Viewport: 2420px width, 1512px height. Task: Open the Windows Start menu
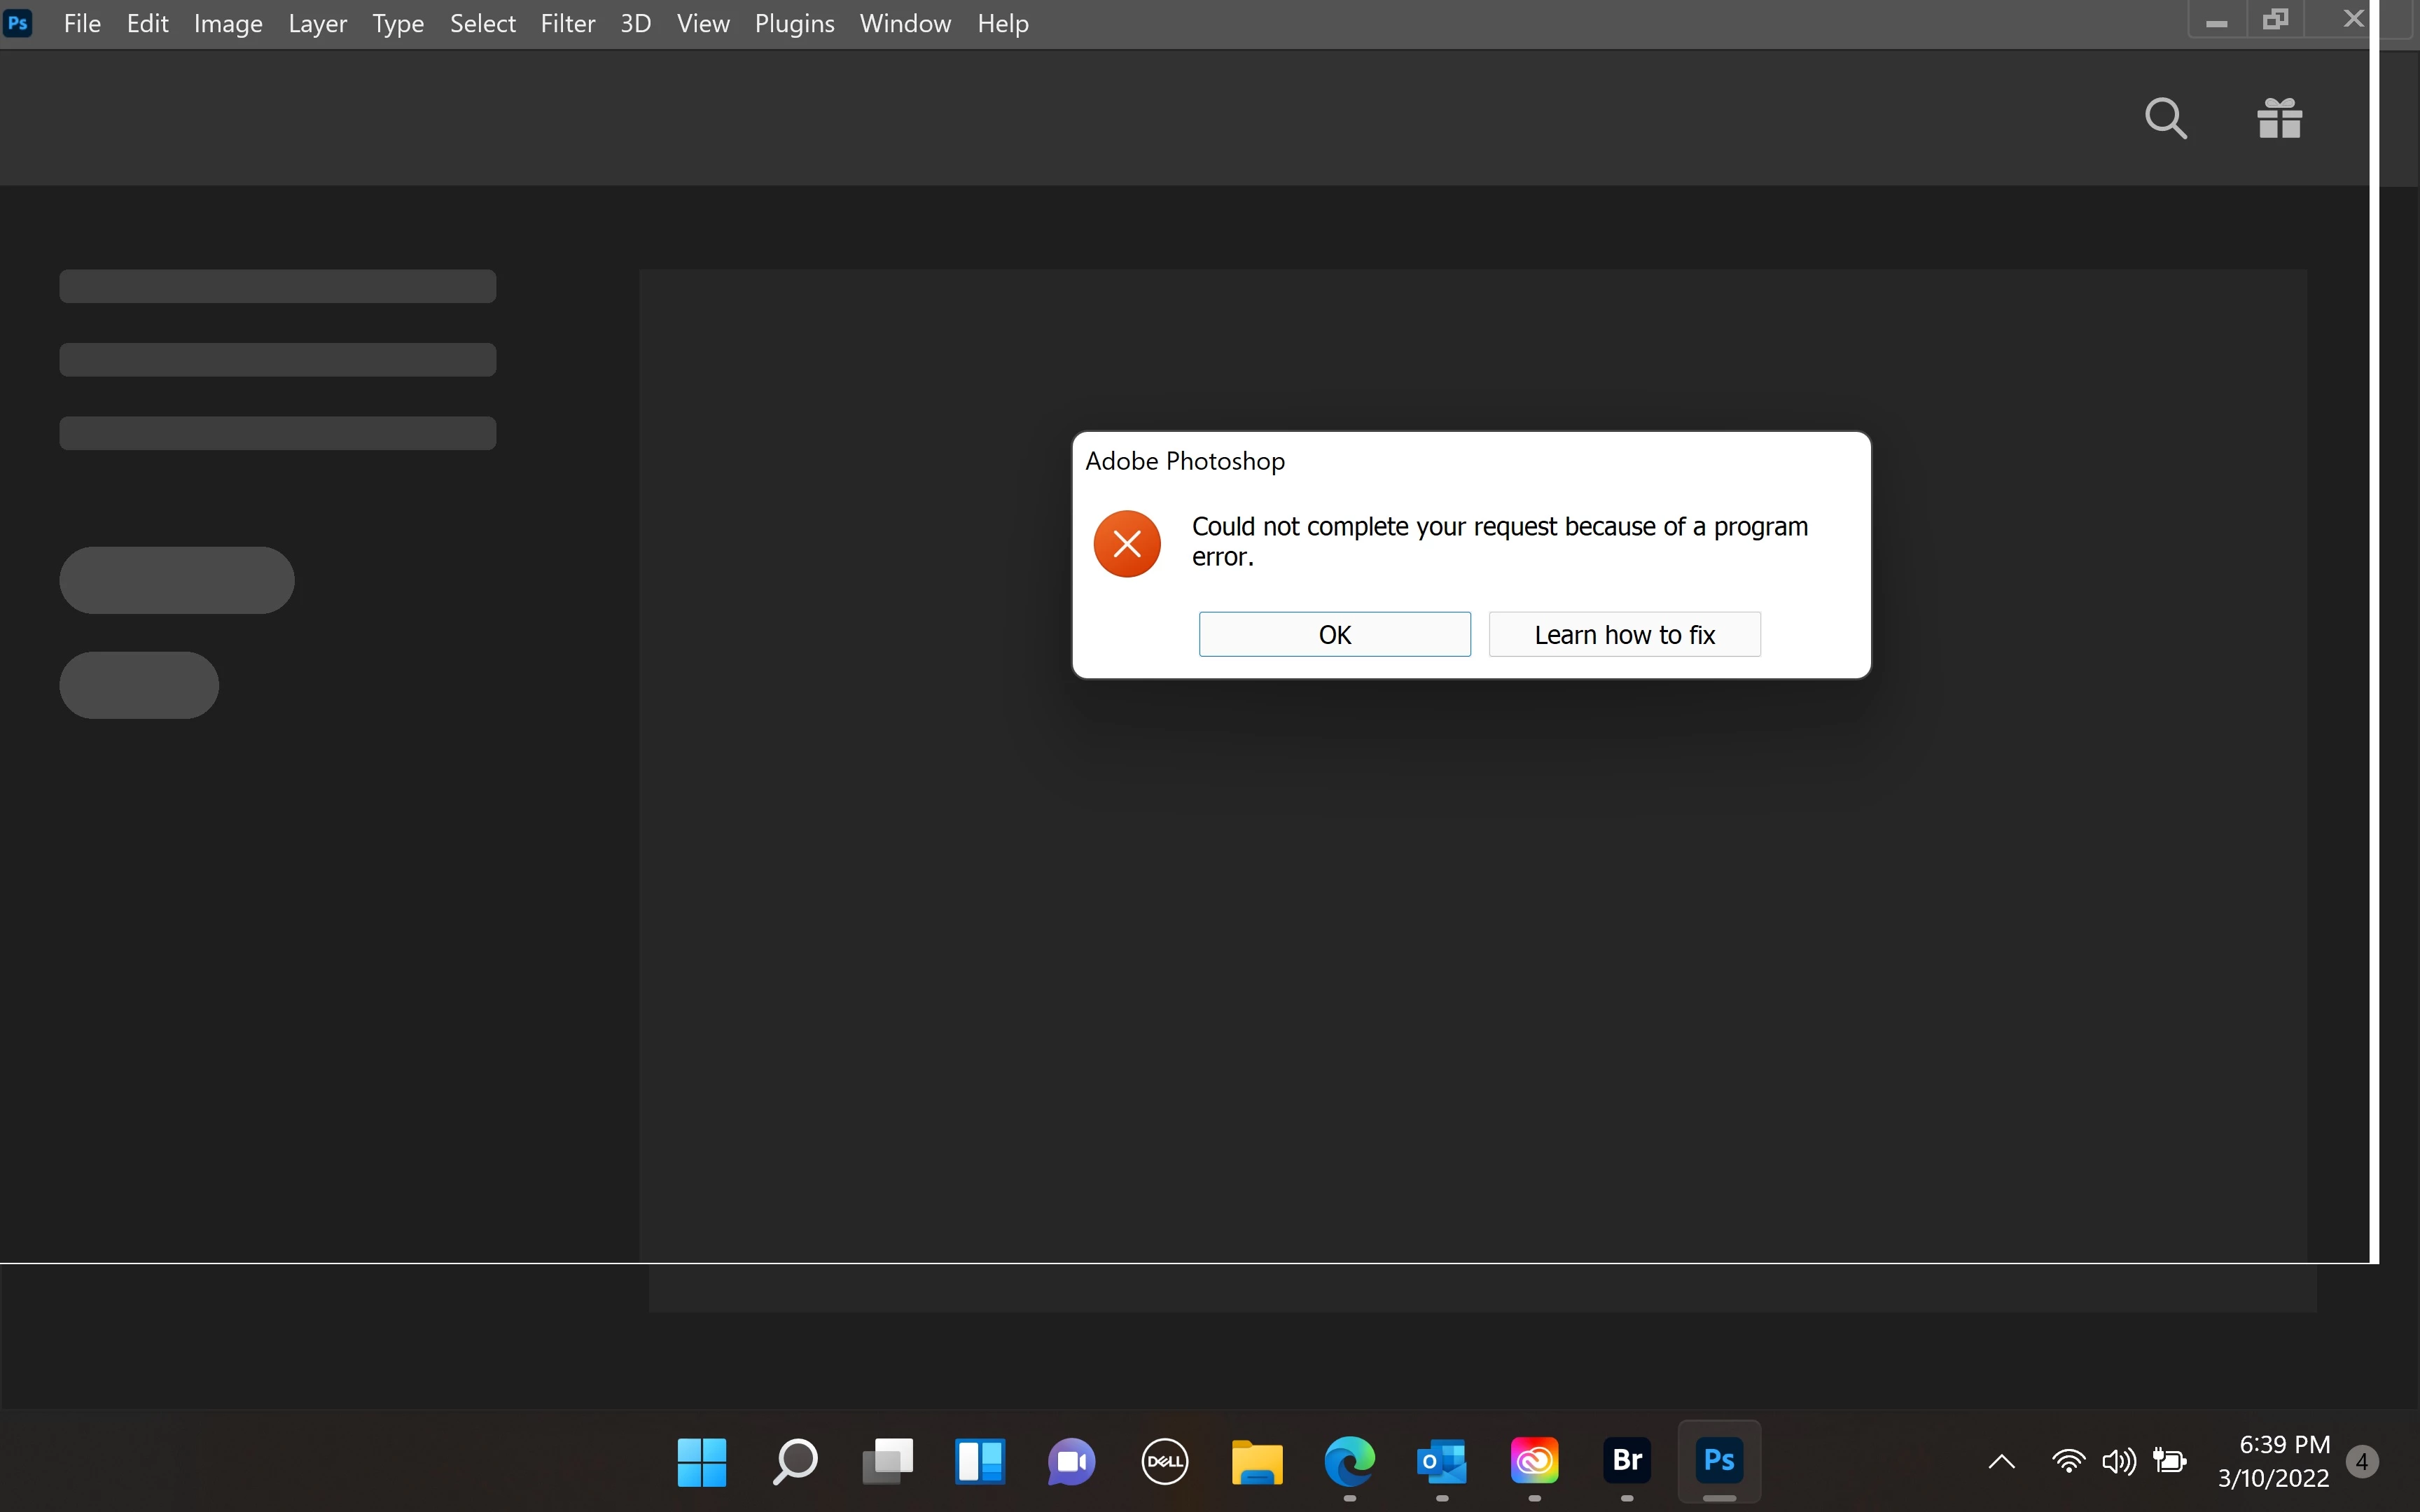click(702, 1461)
